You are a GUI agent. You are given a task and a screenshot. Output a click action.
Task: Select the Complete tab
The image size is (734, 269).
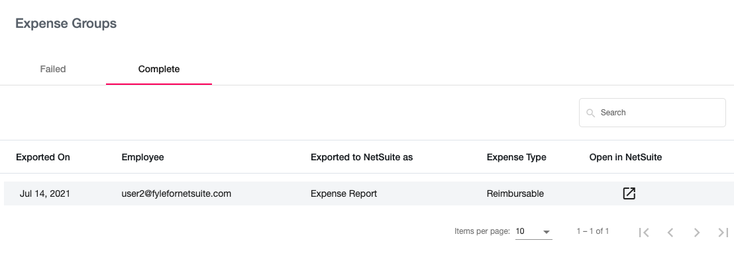click(159, 70)
